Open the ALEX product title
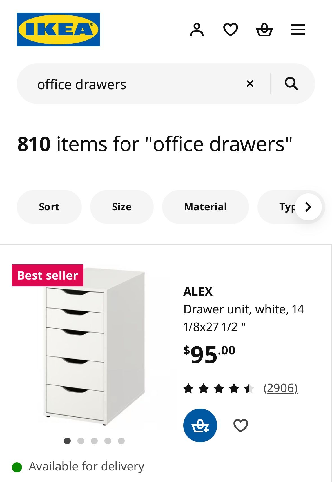 (198, 291)
